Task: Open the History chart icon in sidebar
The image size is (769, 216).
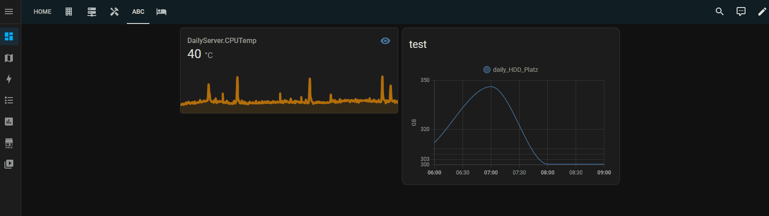Action: [9, 122]
